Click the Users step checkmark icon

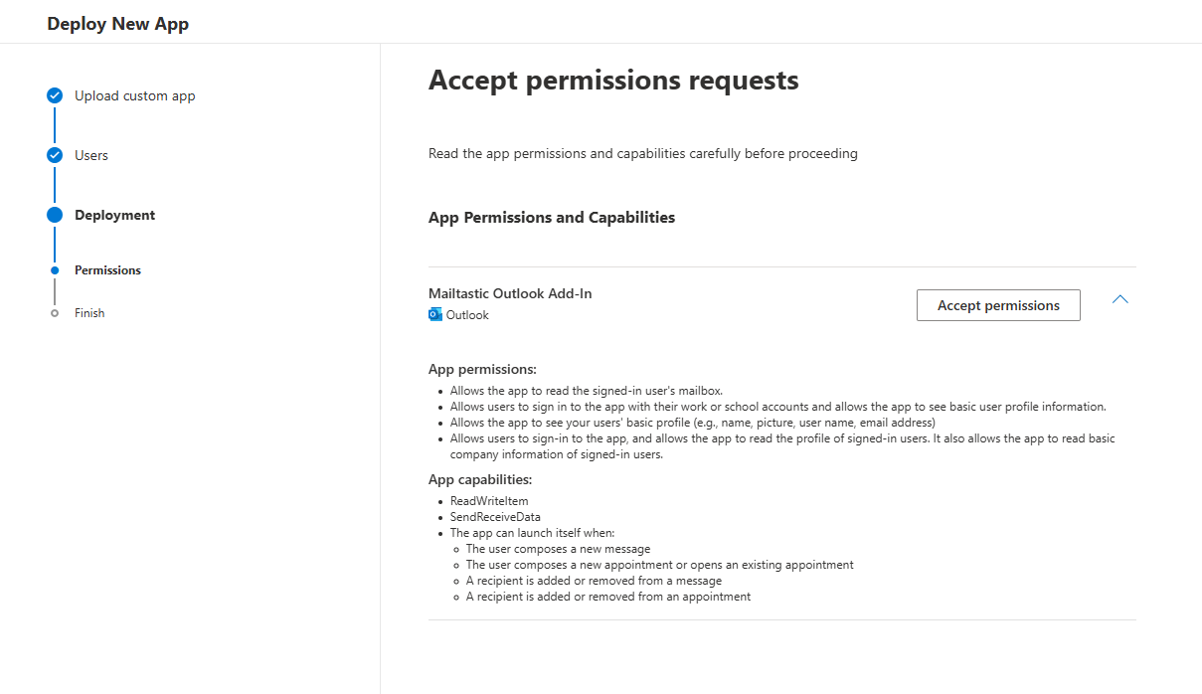tap(55, 155)
